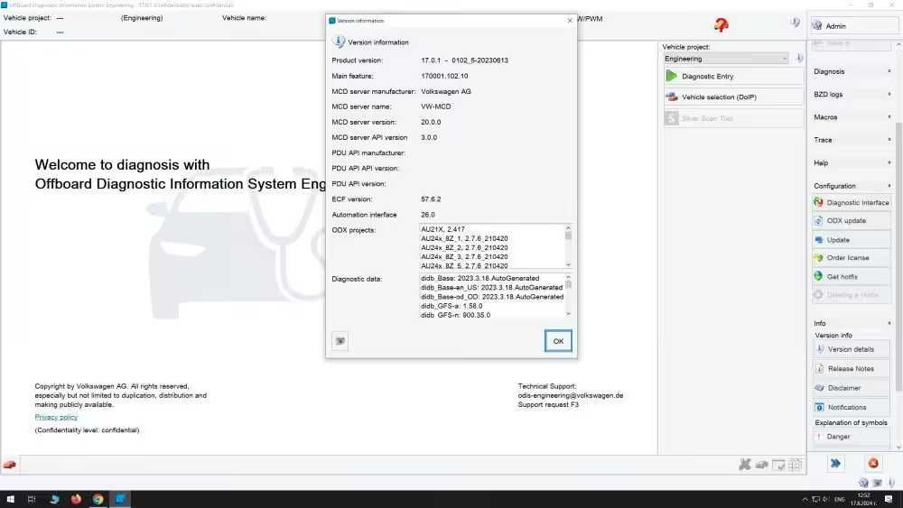
Task: Expand the BZD logs section
Action: click(x=852, y=95)
